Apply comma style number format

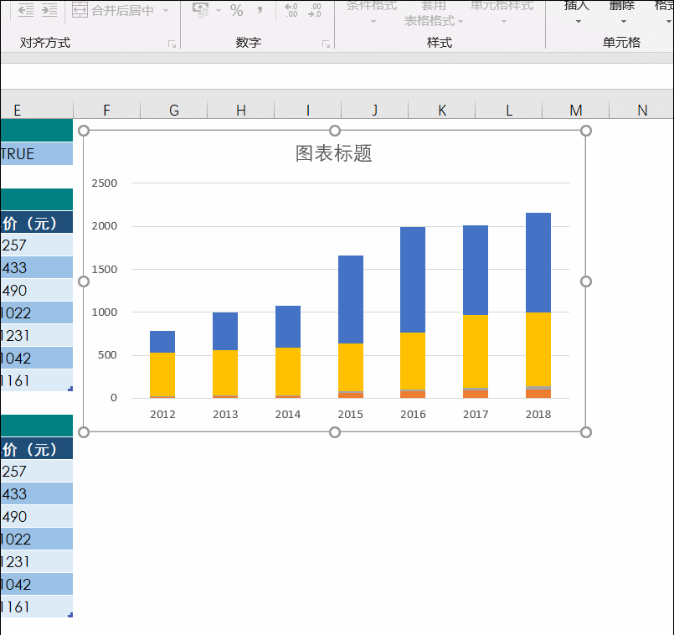coord(260,10)
